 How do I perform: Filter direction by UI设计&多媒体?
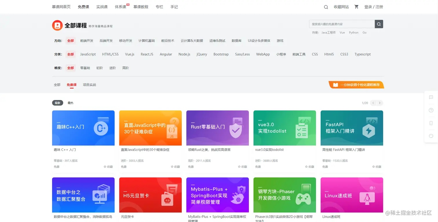click(259, 41)
